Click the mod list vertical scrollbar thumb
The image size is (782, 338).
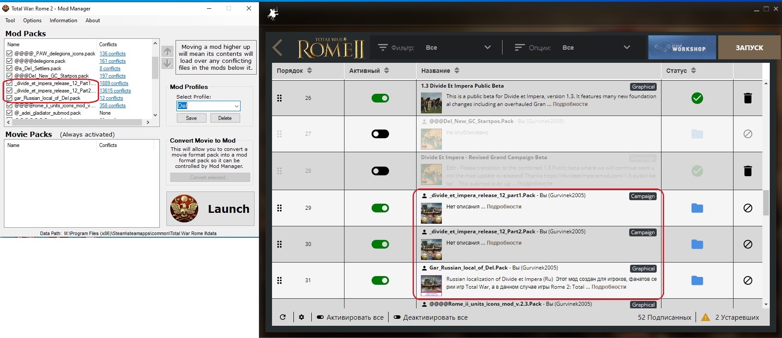[x=766, y=202]
